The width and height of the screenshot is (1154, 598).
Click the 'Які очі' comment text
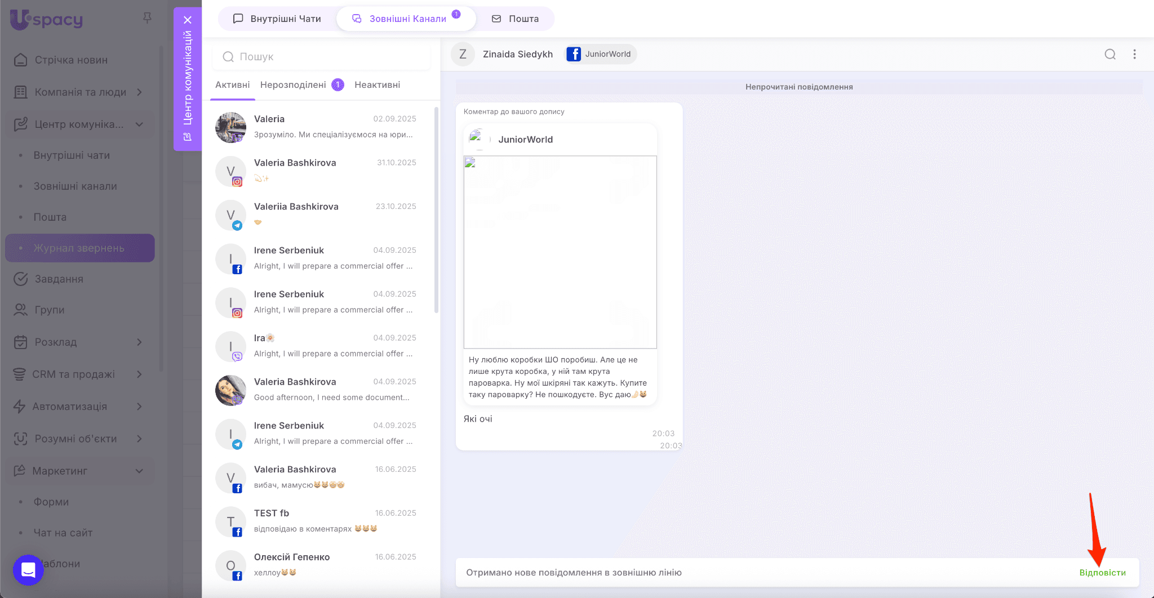coord(478,419)
